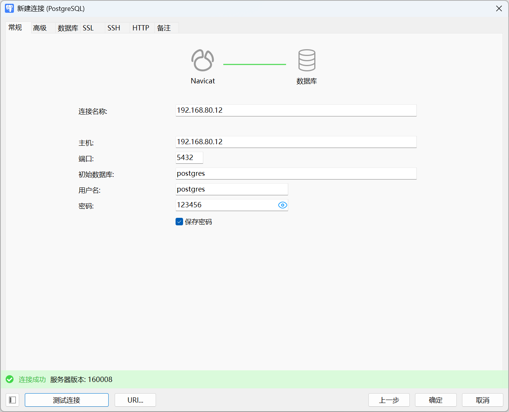Toggle password visibility eye icon
This screenshot has height=412, width=509.
pos(282,205)
